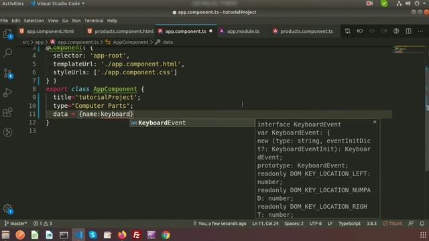Open the notifications bell in status bar
Screen dimensions: 429x241
(422, 224)
